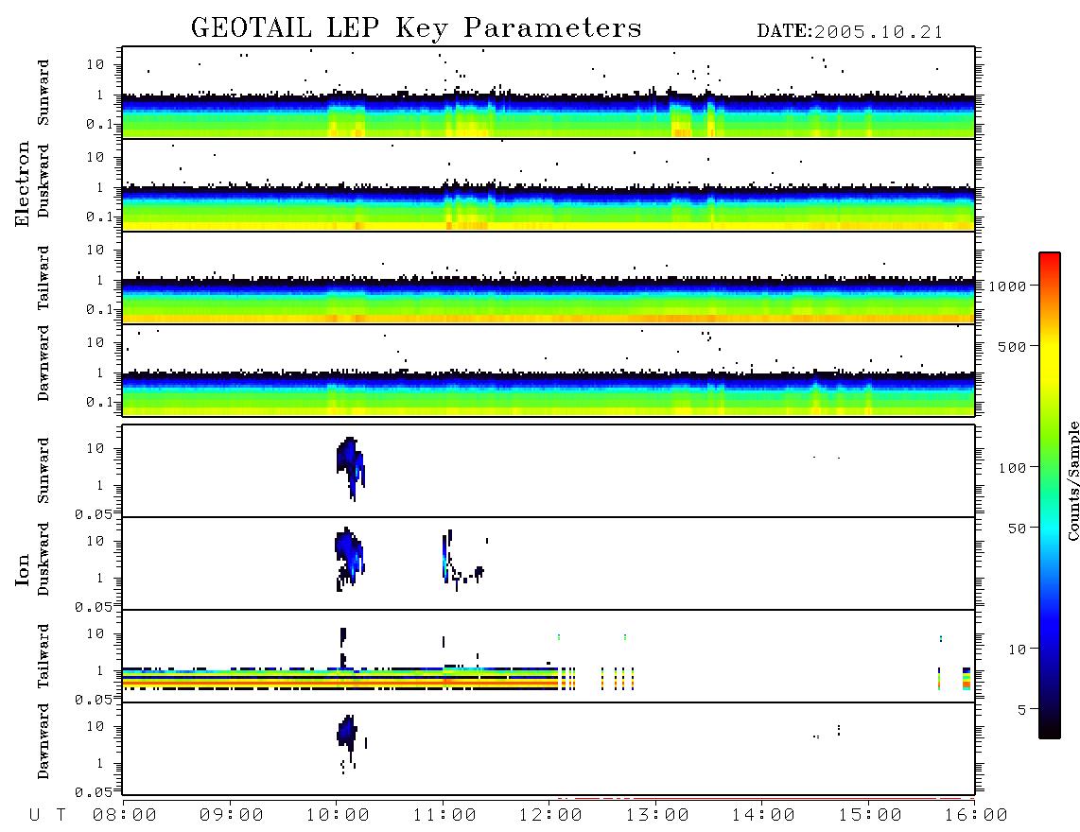Click the Electron Tailward panel label

[x=44, y=278]
